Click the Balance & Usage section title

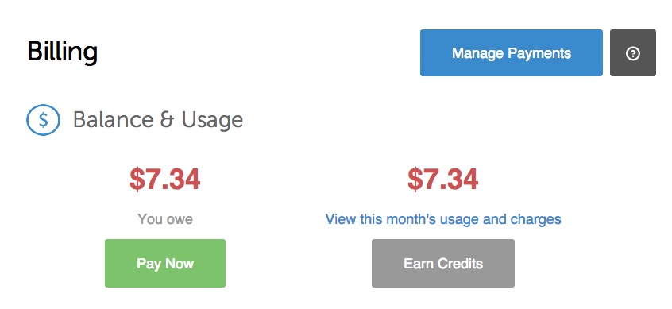tap(158, 120)
